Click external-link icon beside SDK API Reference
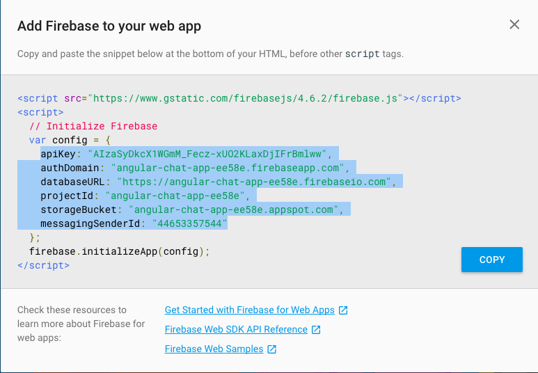The height and width of the screenshot is (373, 538). (x=316, y=330)
